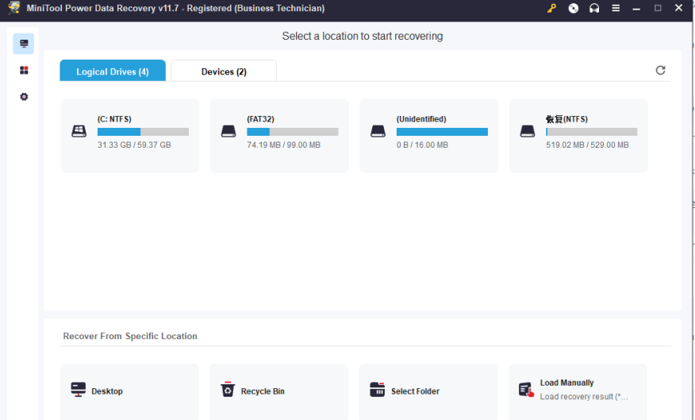Click the Select Folder icon
The image size is (695, 420).
click(x=377, y=389)
